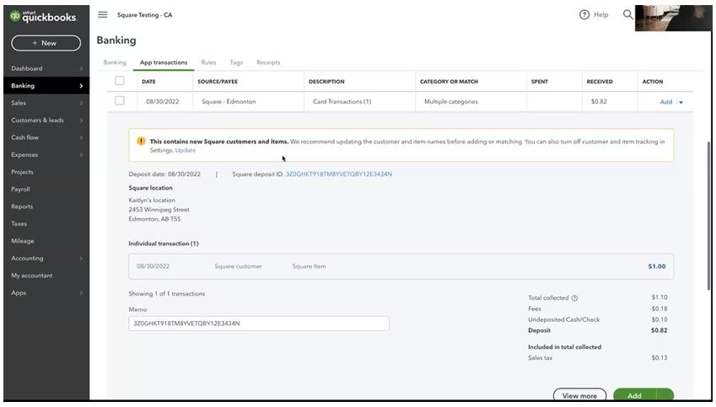
Task: Select all transactions with header checkbox
Action: [120, 81]
